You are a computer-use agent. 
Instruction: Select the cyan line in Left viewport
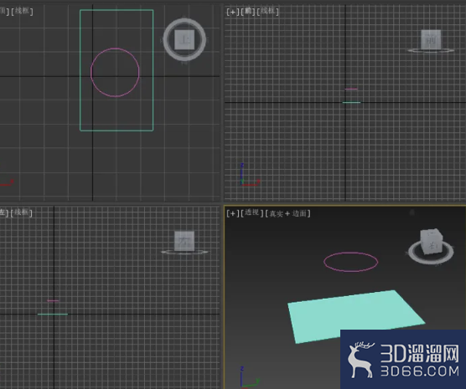coord(53,314)
